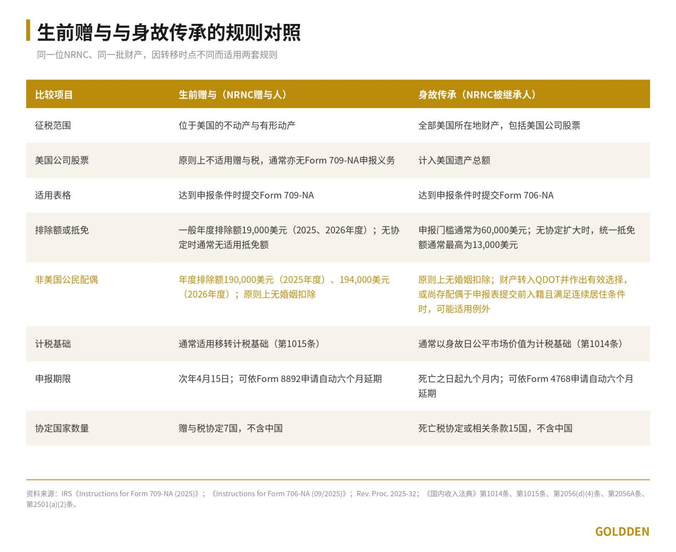Click the cell starting 死亡之日起九个月内
This screenshot has width=676, height=552.
[526, 386]
